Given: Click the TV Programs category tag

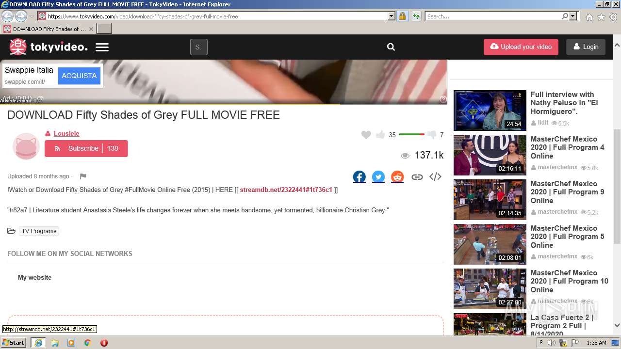Looking at the screenshot, I should tap(39, 231).
